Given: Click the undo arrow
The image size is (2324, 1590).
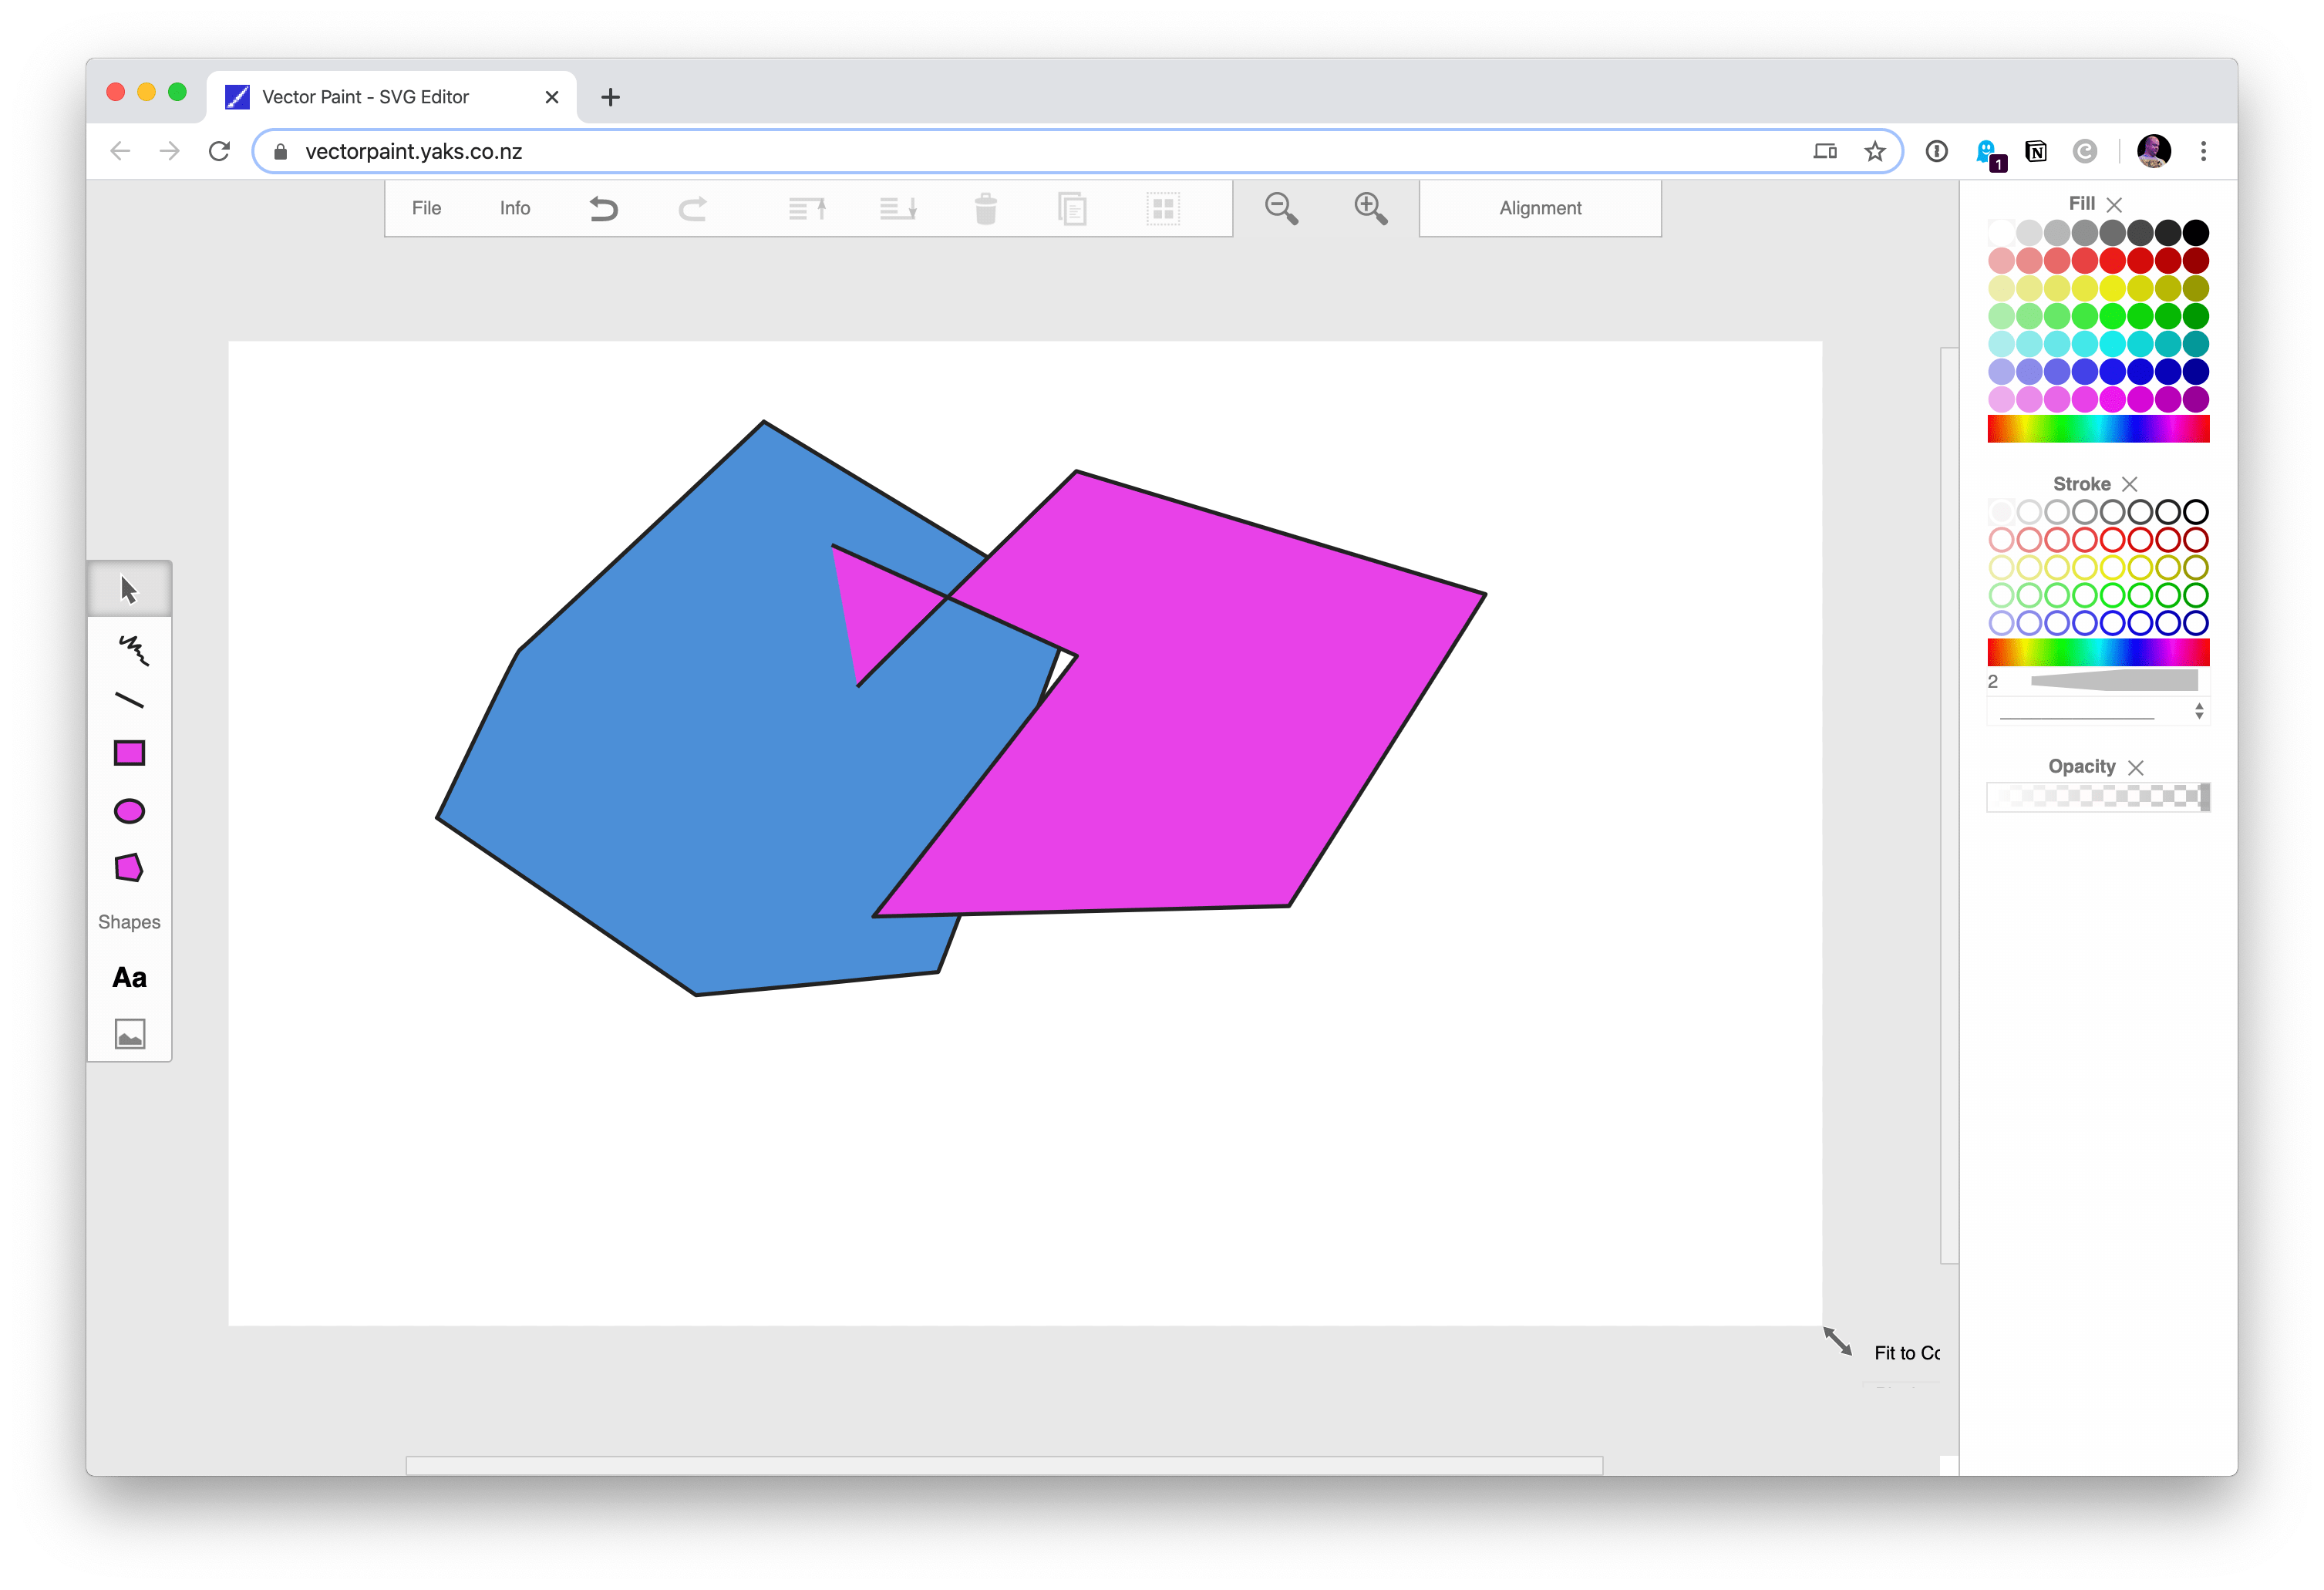Looking at the screenshot, I should point(603,209).
